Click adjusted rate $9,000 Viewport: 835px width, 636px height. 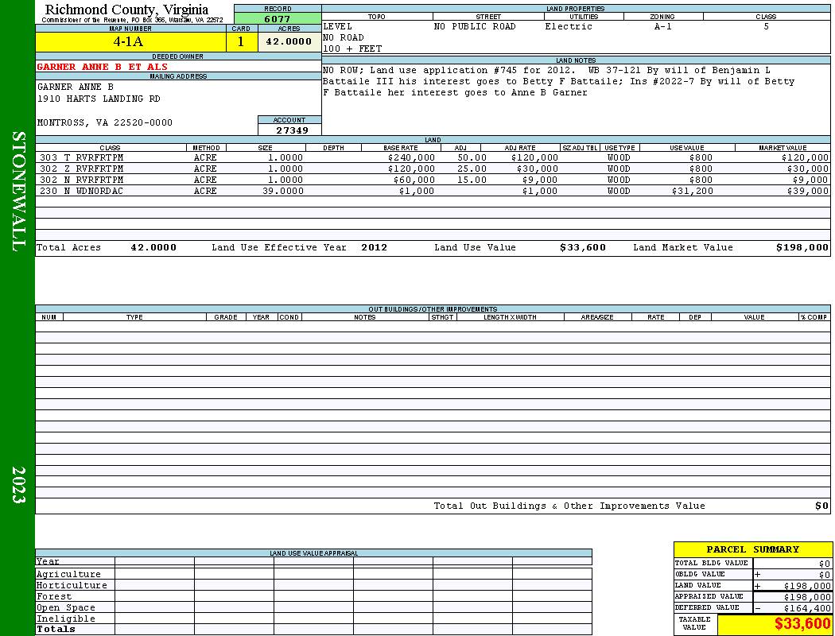tap(539, 180)
